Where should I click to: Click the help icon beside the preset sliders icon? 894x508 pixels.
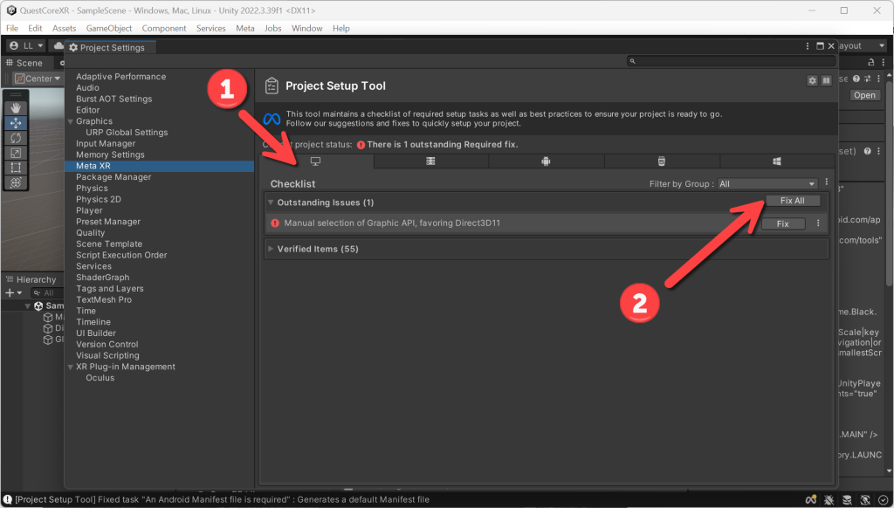click(x=856, y=79)
